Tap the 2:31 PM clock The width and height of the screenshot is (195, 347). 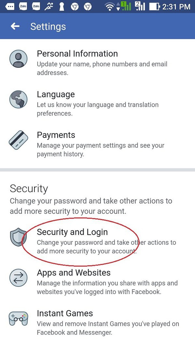coord(176,6)
